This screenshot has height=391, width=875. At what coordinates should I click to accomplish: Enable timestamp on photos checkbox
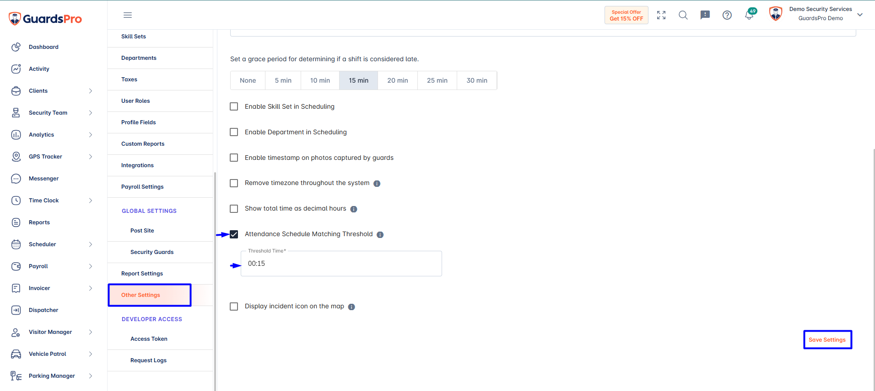[x=234, y=158]
